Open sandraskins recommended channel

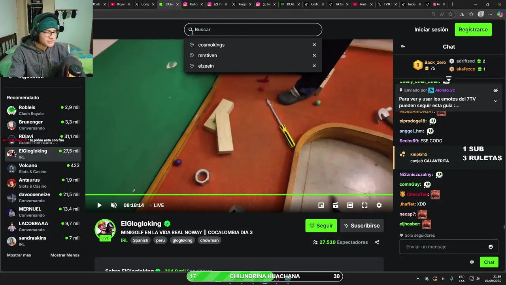coord(43,241)
